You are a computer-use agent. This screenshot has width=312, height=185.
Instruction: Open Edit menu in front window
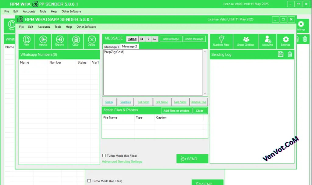point(31,27)
